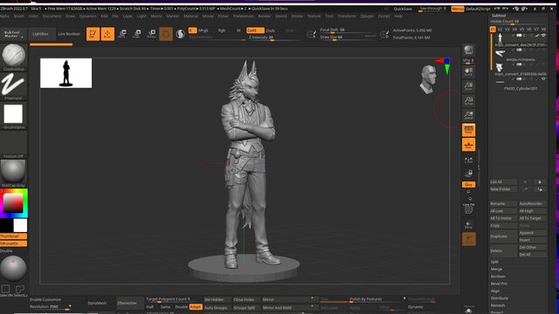This screenshot has width=559, height=314.
Task: Open the Preferences menu
Action: pyautogui.click(x=243, y=16)
